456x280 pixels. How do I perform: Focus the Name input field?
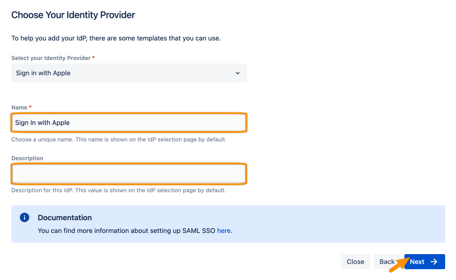point(129,123)
